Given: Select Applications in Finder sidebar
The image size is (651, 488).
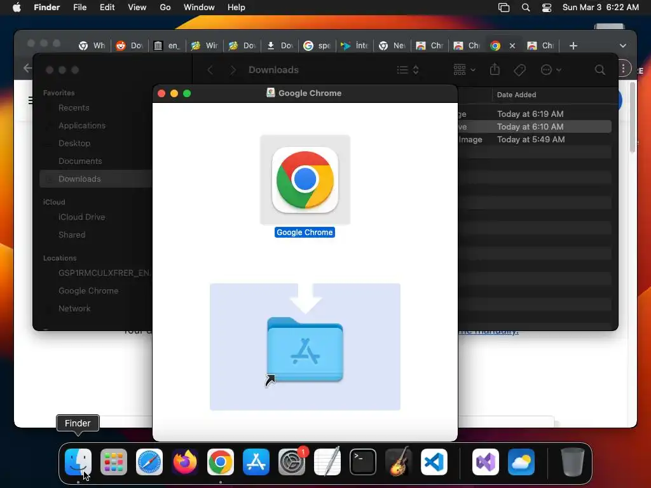Looking at the screenshot, I should [x=82, y=126].
